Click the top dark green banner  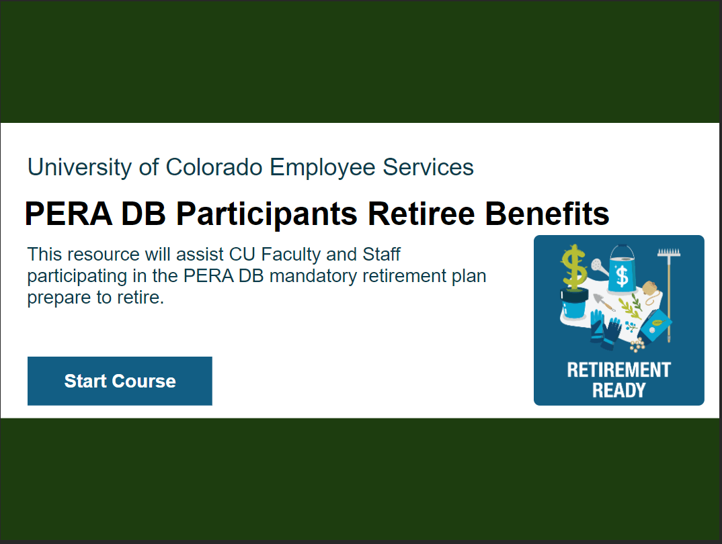coord(361,62)
